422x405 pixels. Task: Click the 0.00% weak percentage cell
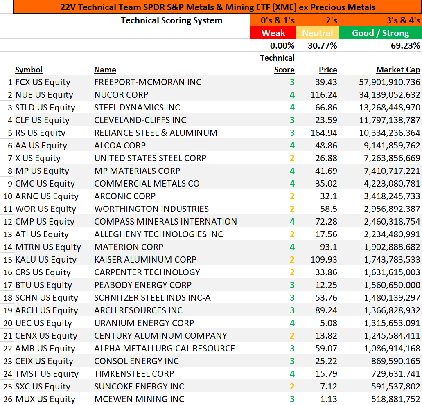[273, 45]
